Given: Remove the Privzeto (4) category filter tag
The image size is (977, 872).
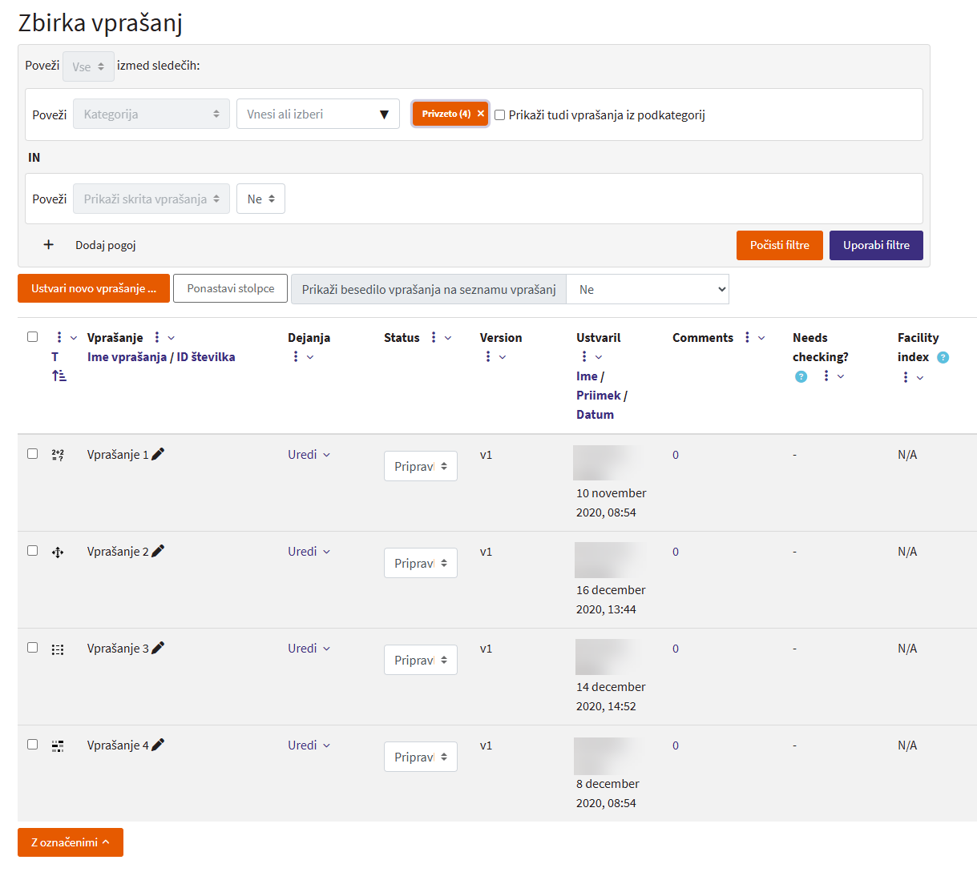Looking at the screenshot, I should 481,114.
